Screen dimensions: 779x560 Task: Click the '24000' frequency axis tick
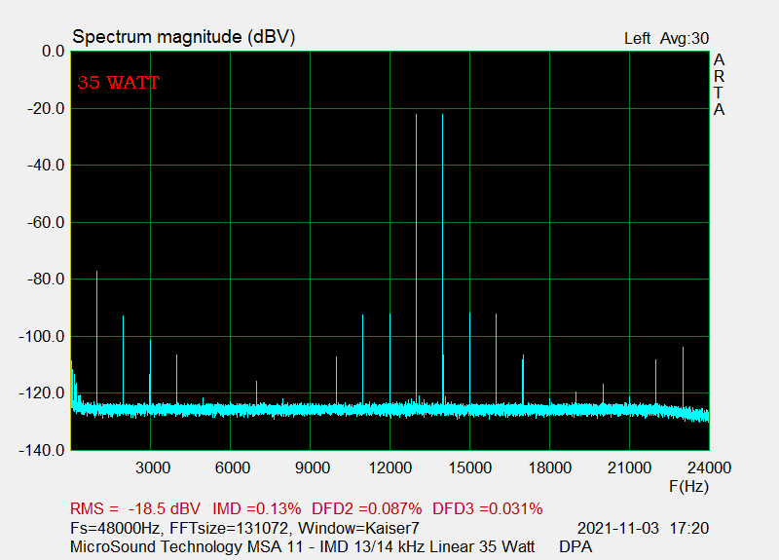(x=709, y=468)
